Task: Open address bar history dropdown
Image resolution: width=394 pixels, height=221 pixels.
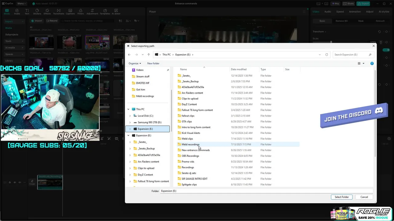Action: tap(320, 55)
